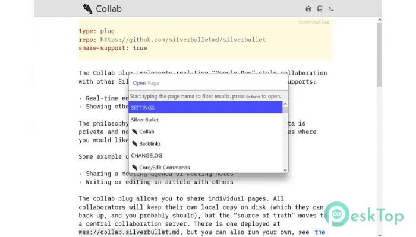This screenshot has height=237, width=416.
Task: Open the Backlinks page entry
Action: tap(206, 143)
